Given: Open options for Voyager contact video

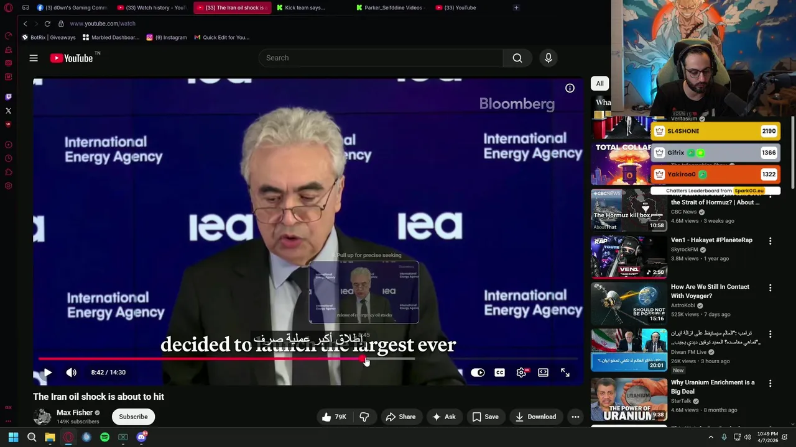Looking at the screenshot, I should tap(770, 288).
